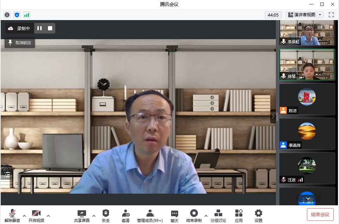The image size is (339, 224).
Task: Open the 聊天 chat panel
Action: point(174,215)
